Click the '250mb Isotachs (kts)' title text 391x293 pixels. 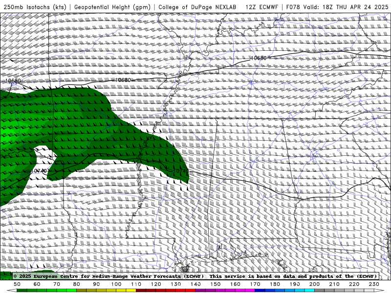(35, 7)
